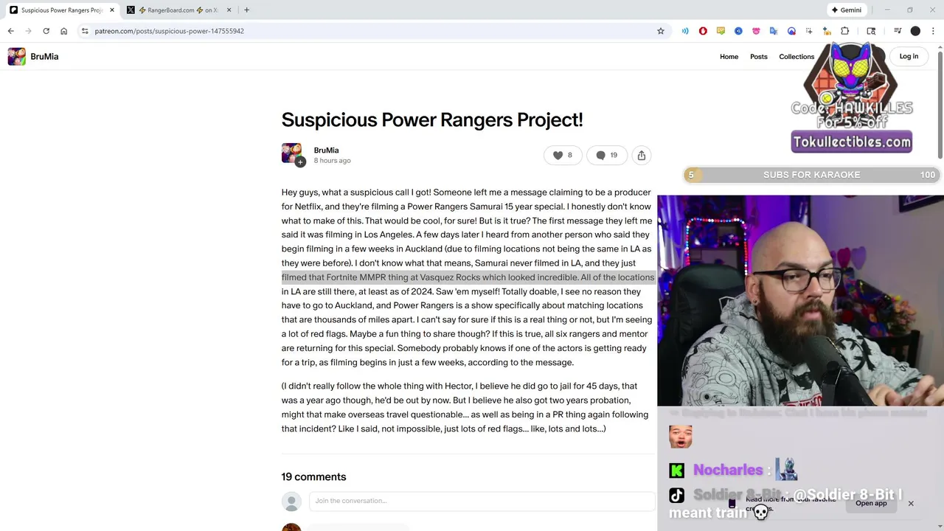Open the Chrome three-dot menu
Screen dimensions: 944x531
coord(933,31)
